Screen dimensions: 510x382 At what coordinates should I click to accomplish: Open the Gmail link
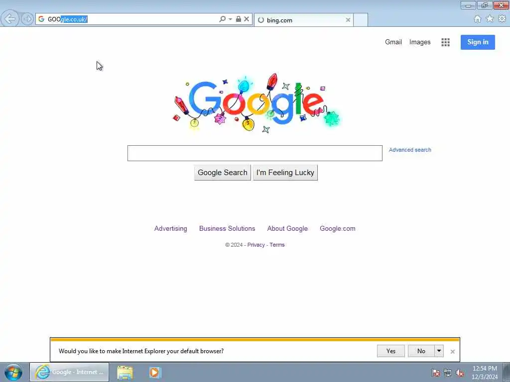pyautogui.click(x=393, y=42)
